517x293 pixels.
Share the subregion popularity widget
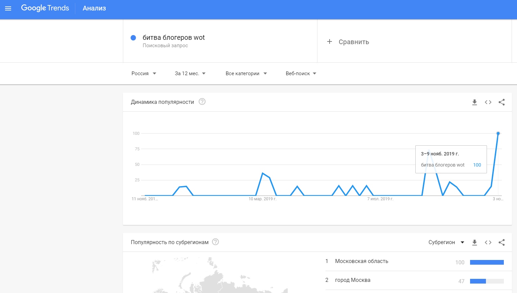(x=501, y=242)
